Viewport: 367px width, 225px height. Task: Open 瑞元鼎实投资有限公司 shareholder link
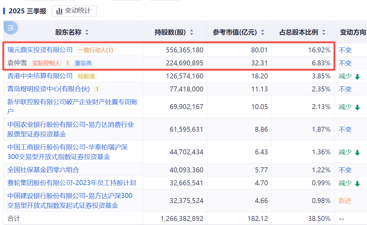(40, 50)
